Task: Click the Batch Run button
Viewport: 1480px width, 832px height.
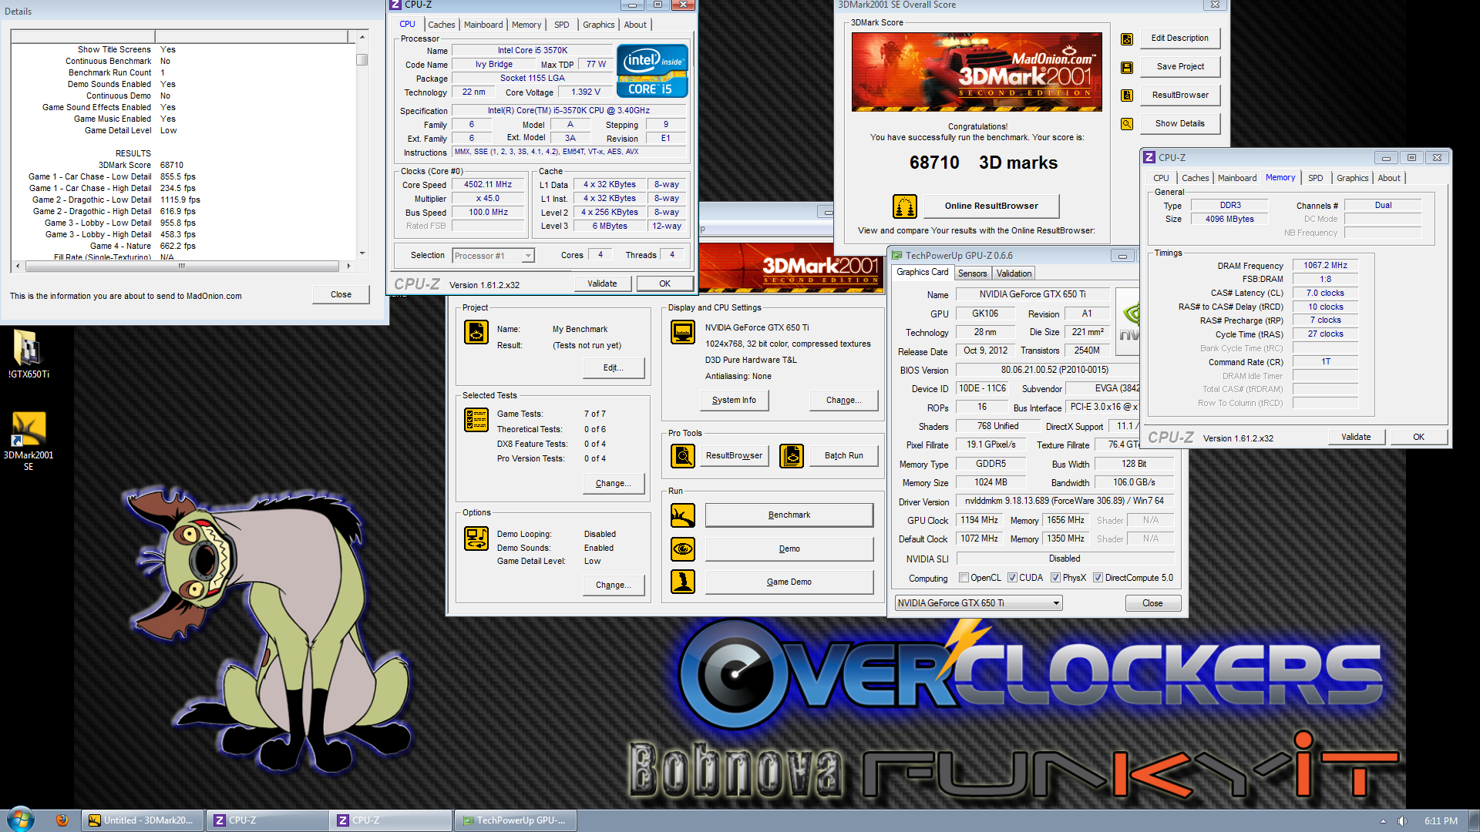Action: pyautogui.click(x=844, y=455)
